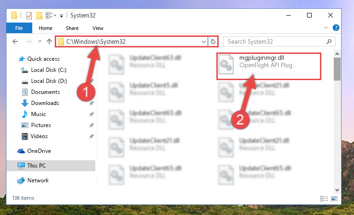The height and width of the screenshot is (215, 354).
Task: Expand the ribbon with chevron
Action: [326, 28]
